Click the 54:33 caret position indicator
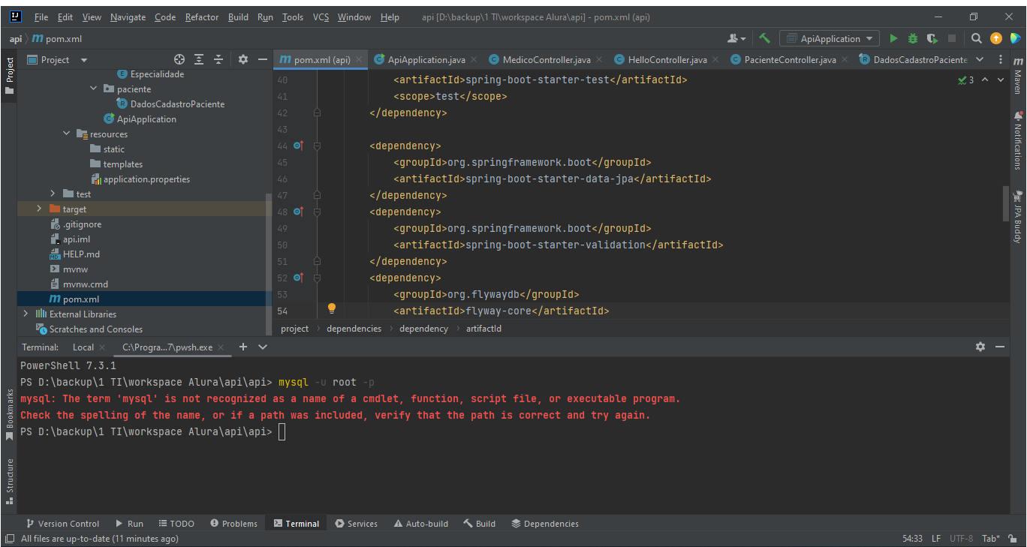 (x=912, y=539)
